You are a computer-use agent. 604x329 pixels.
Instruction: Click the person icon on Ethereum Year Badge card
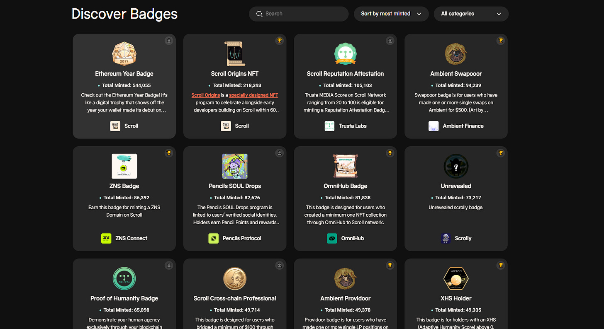point(169,41)
